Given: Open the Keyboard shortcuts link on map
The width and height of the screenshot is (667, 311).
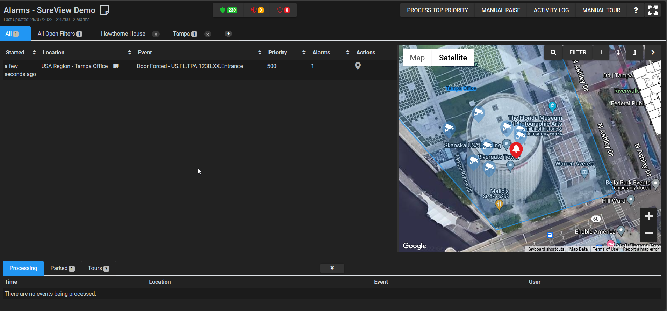Looking at the screenshot, I should [x=546, y=249].
